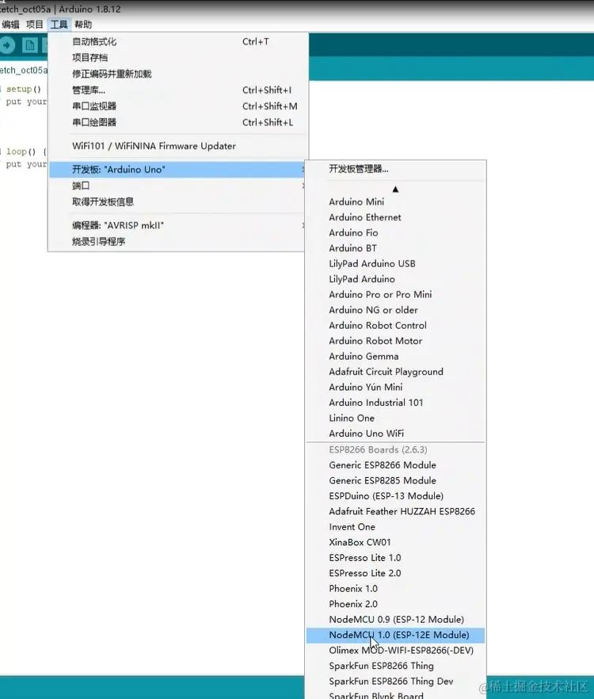The height and width of the screenshot is (699, 594).
Task: Select 自动格式化 menu entry
Action: tap(178, 41)
